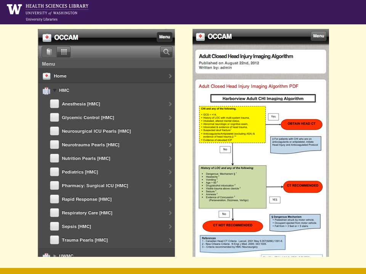Screen dimensions: 366x274
Task: Select Sepsis [HMC] text
Action: pyautogui.click(x=76, y=226)
